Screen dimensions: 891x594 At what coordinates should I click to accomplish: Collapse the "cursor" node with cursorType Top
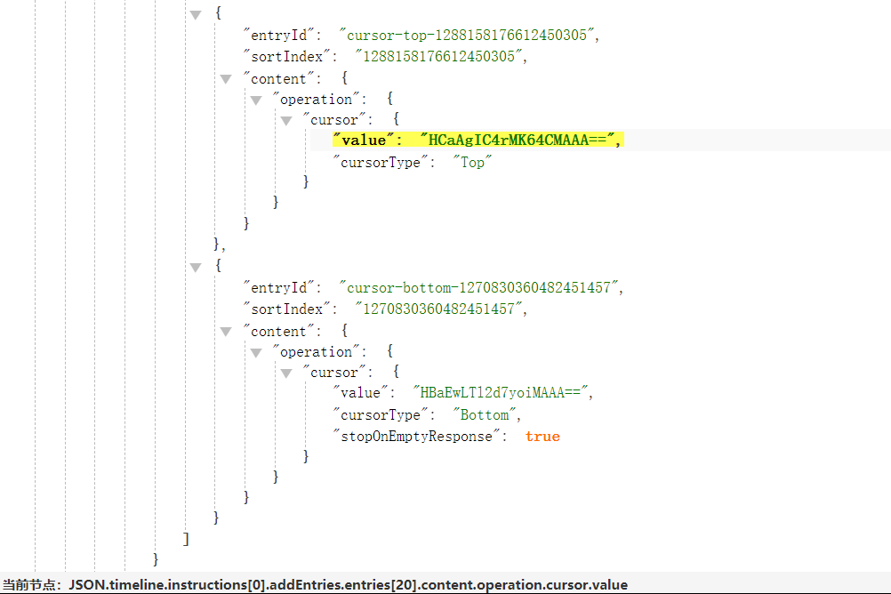click(x=286, y=121)
